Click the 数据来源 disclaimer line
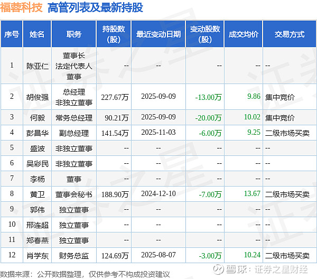The height and width of the screenshot is (279, 317). point(85,274)
